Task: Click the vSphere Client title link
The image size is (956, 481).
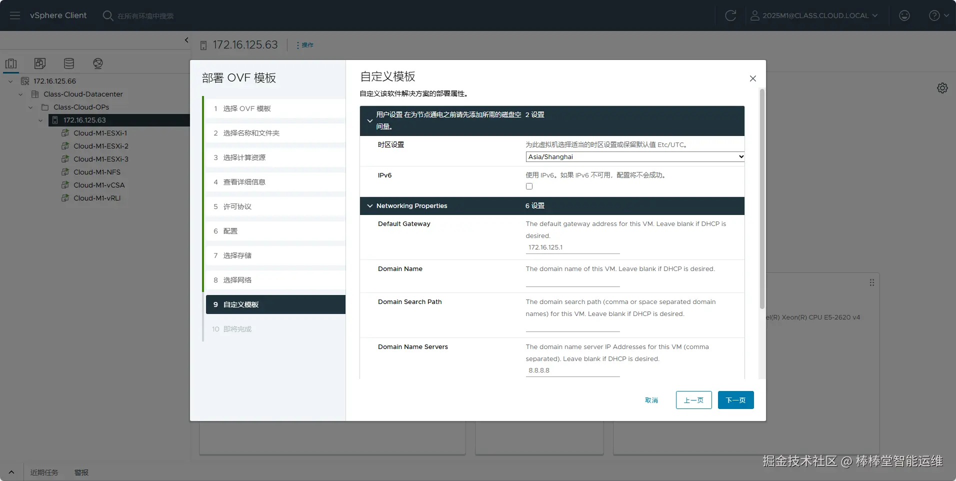Action: pyautogui.click(x=58, y=15)
